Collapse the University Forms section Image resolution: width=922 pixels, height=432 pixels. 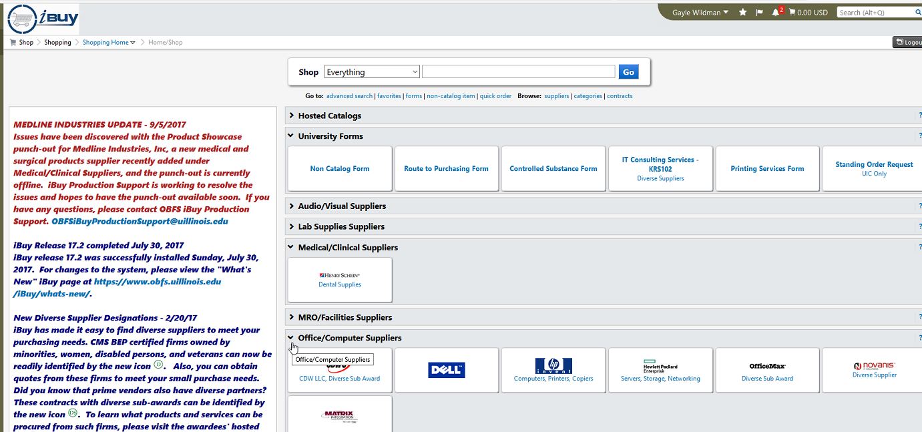click(291, 136)
